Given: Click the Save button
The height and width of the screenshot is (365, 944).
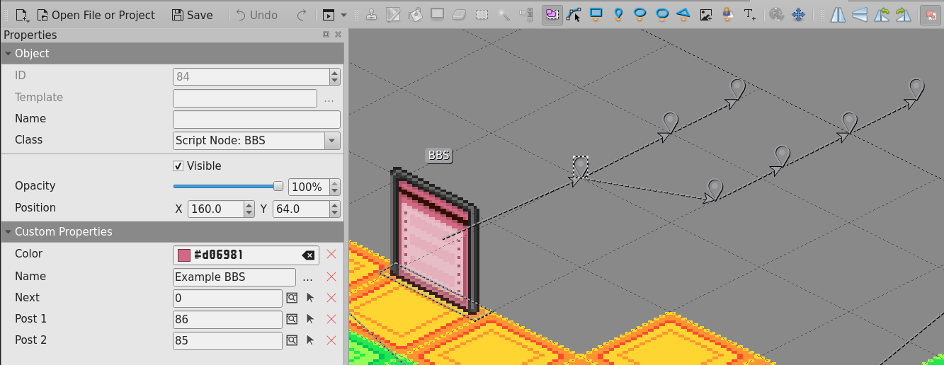Looking at the screenshot, I should (x=192, y=15).
